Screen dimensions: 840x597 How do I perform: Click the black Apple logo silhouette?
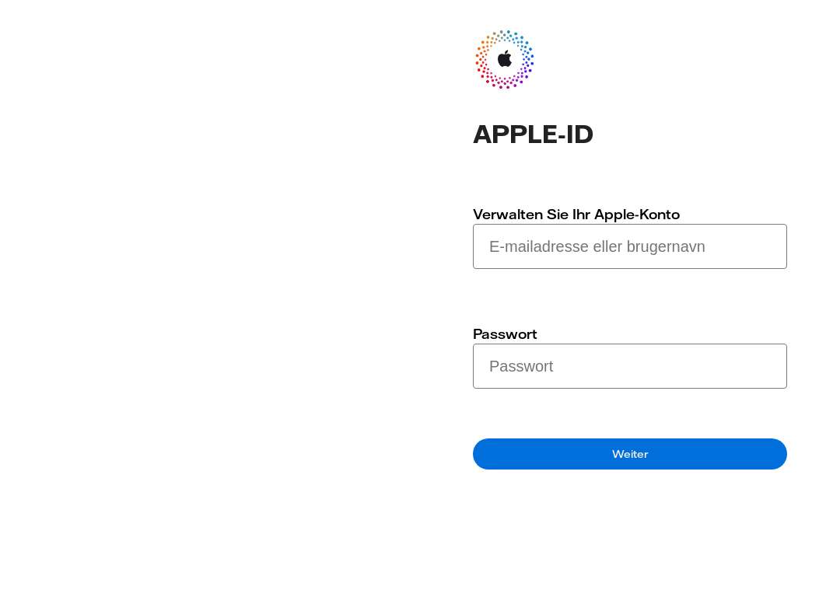coord(505,59)
